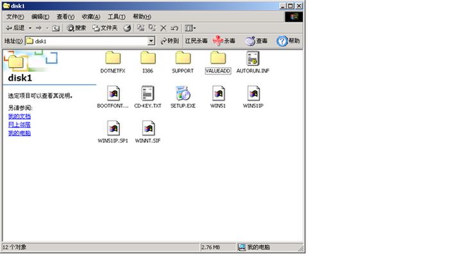Click the disk1 title bar folder icon
The height and width of the screenshot is (278, 449).
(6, 6)
